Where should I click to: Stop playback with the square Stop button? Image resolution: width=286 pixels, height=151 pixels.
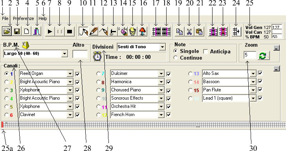pos(69,31)
